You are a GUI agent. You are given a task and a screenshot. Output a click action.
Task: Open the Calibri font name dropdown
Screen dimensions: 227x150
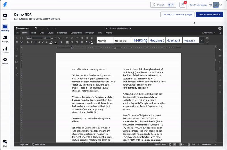(x=35, y=38)
